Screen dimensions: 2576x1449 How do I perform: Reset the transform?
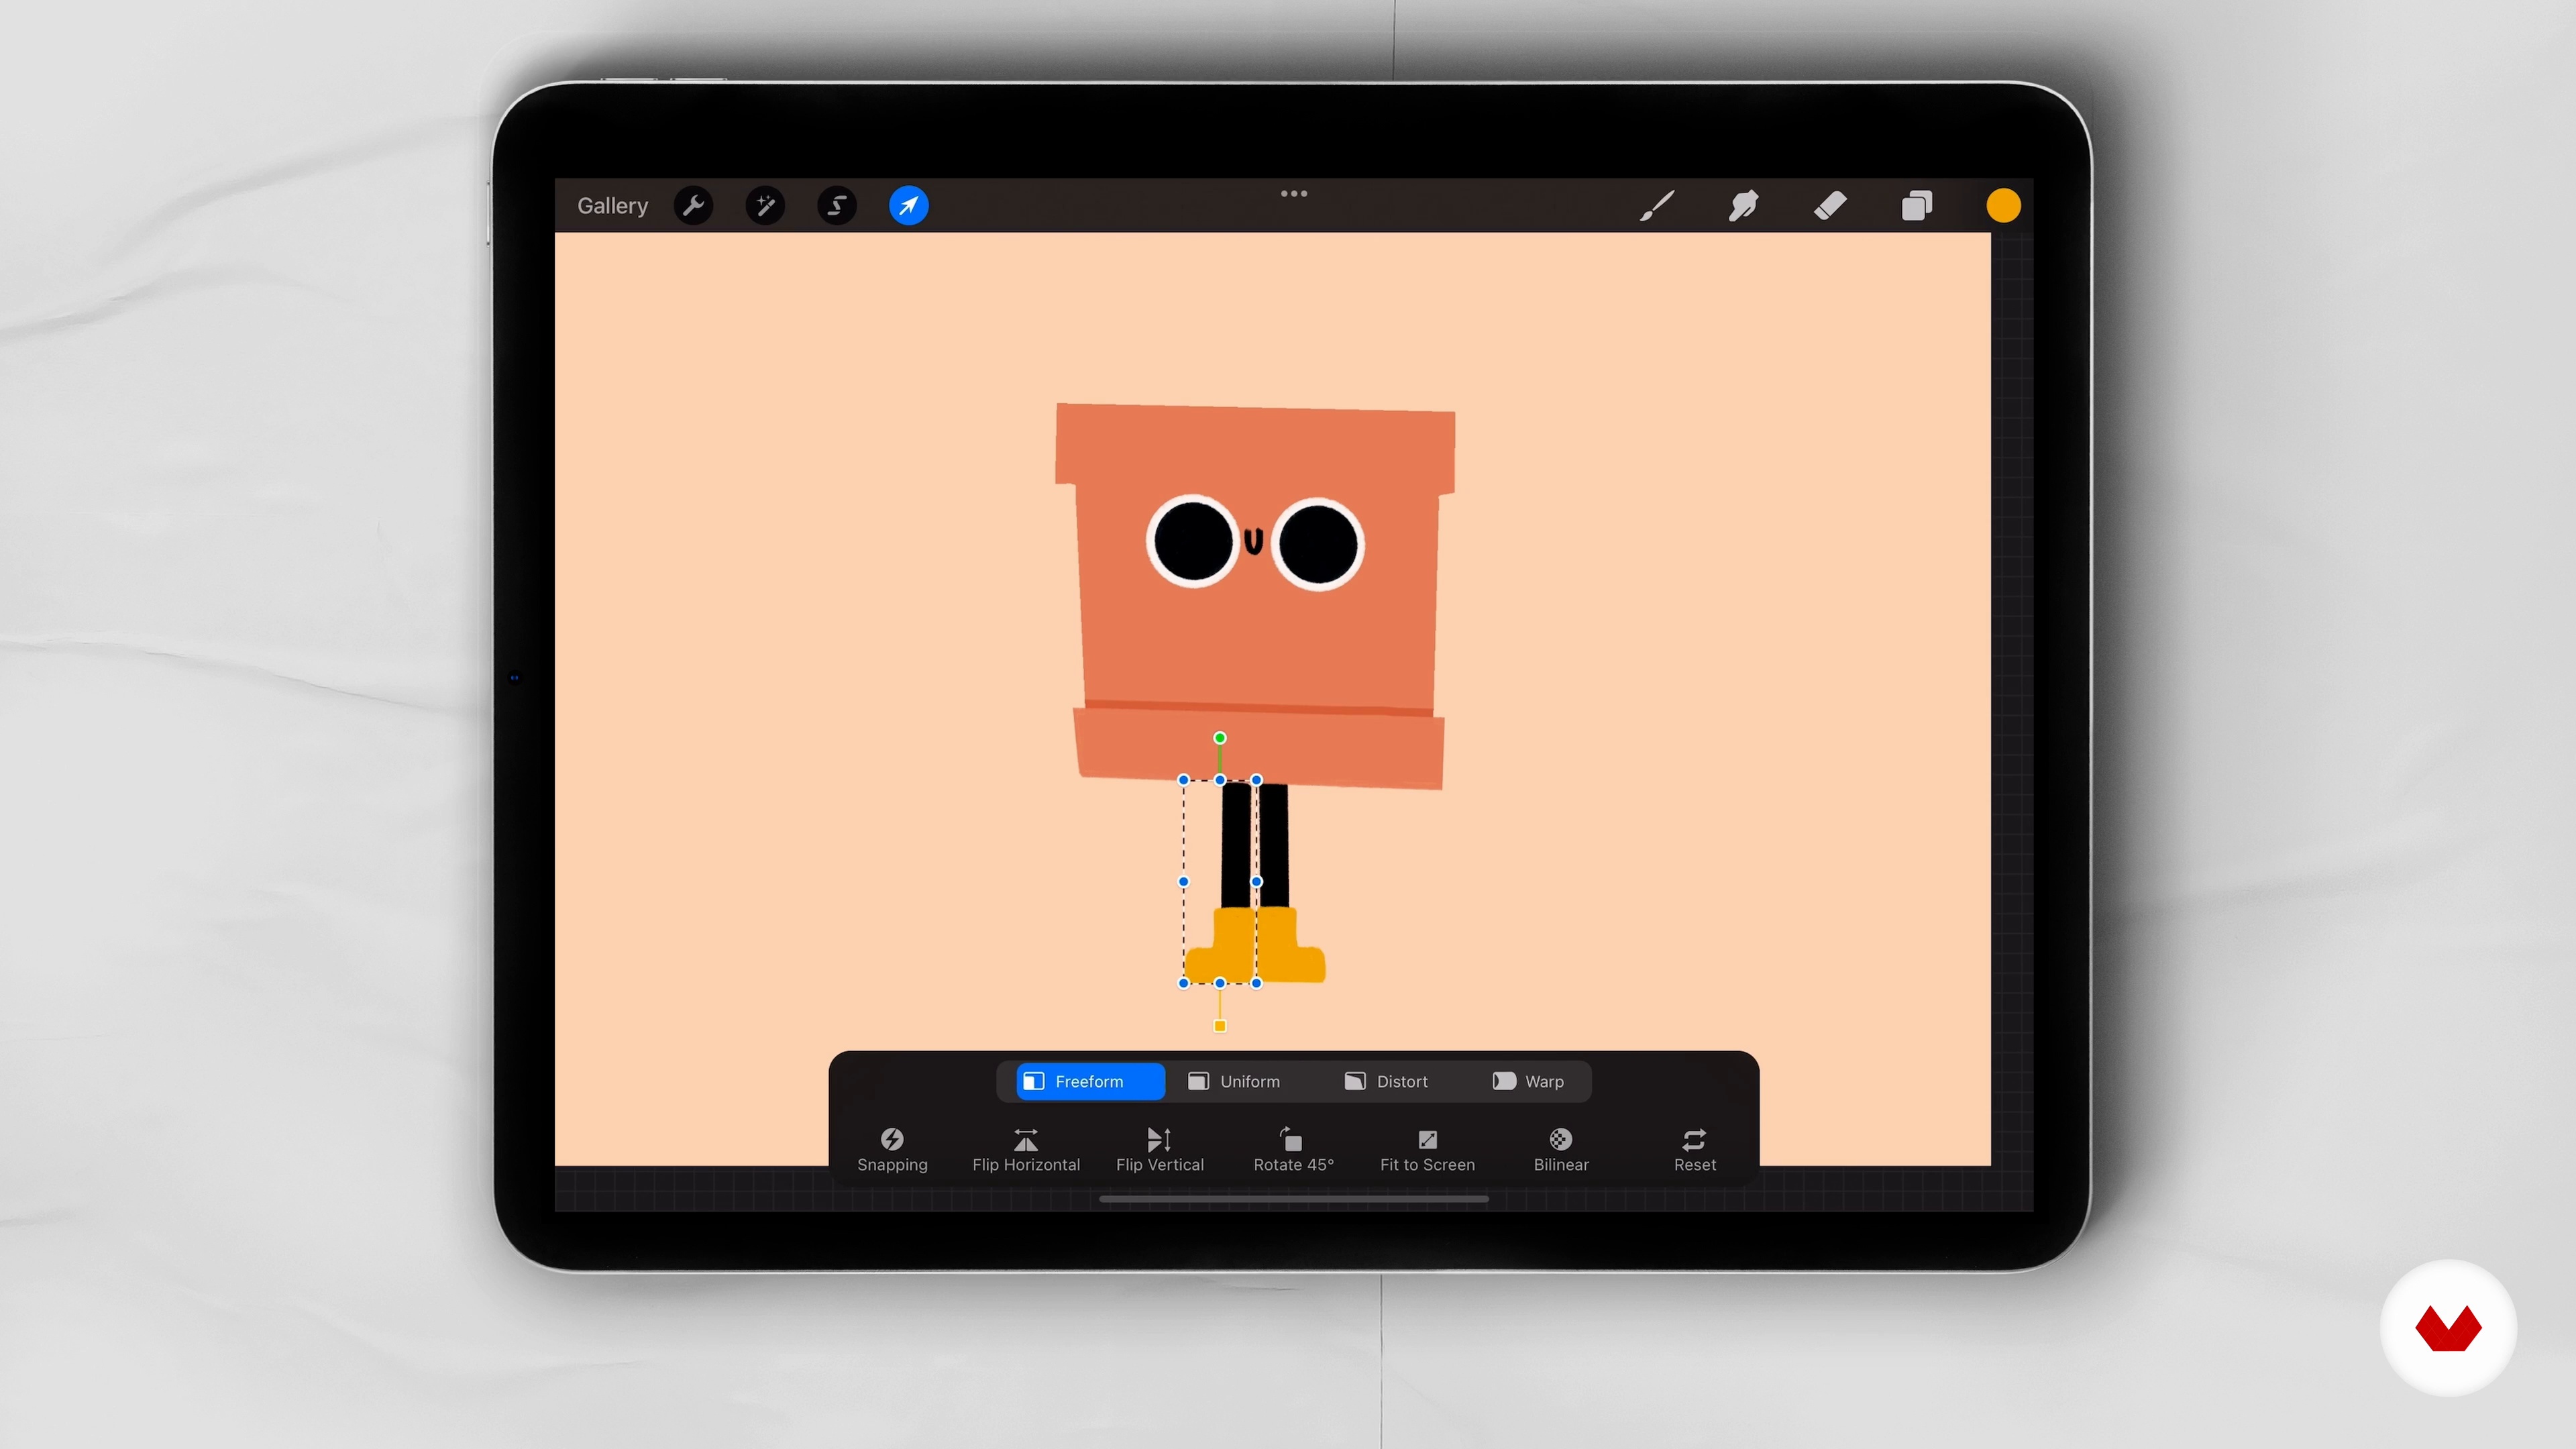[1694, 1150]
